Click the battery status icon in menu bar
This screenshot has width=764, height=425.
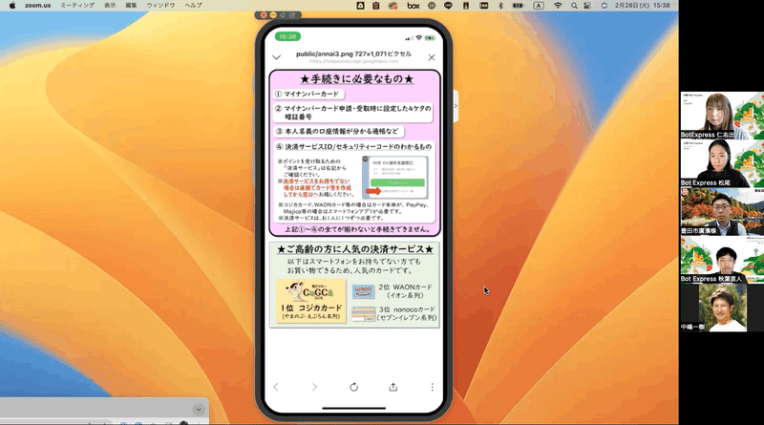click(518, 6)
